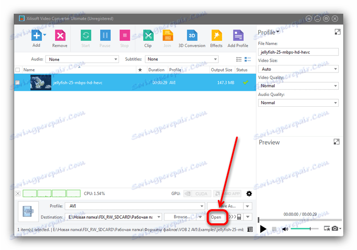This screenshot has height=250, width=357.
Task: Open the snapshot camera dropdown arrow
Action: [x=340, y=229]
